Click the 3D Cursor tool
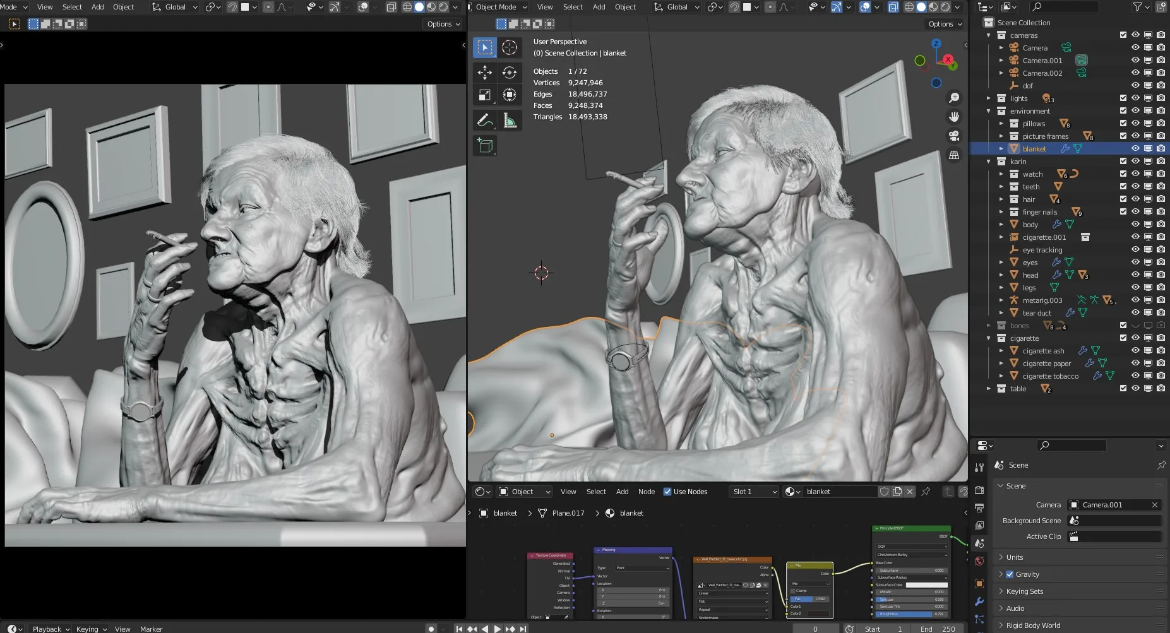Screen dimensions: 1170x633 pos(509,47)
